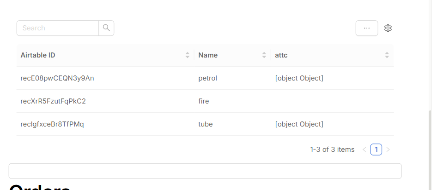Sort by the Airtable ID column arrows
Image resolution: width=443 pixels, height=190 pixels.
point(188,55)
